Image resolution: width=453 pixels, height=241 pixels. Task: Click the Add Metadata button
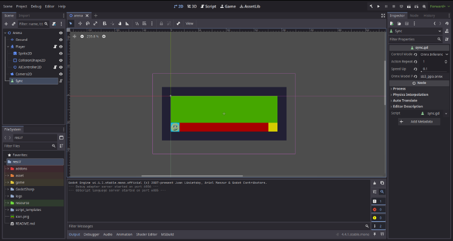(x=420, y=121)
